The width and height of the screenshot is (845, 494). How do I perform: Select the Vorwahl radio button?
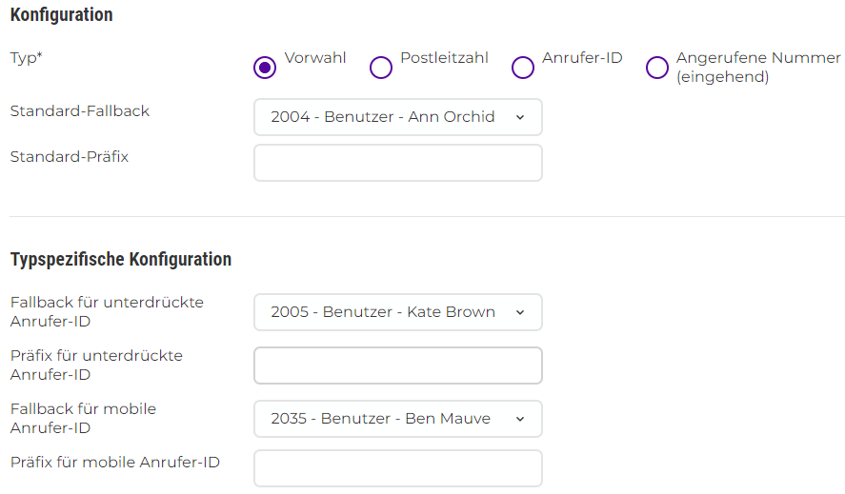point(266,68)
